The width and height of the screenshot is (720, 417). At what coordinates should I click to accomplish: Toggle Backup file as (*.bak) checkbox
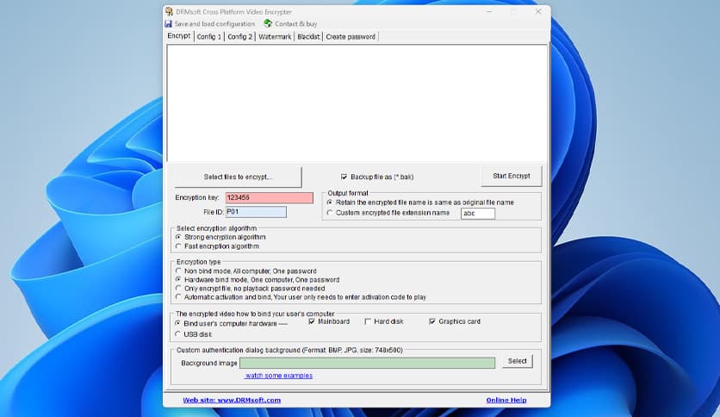point(344,177)
